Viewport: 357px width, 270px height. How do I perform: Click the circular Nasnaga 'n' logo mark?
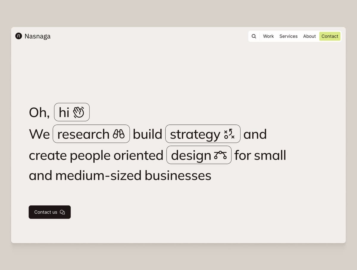pyautogui.click(x=18, y=36)
